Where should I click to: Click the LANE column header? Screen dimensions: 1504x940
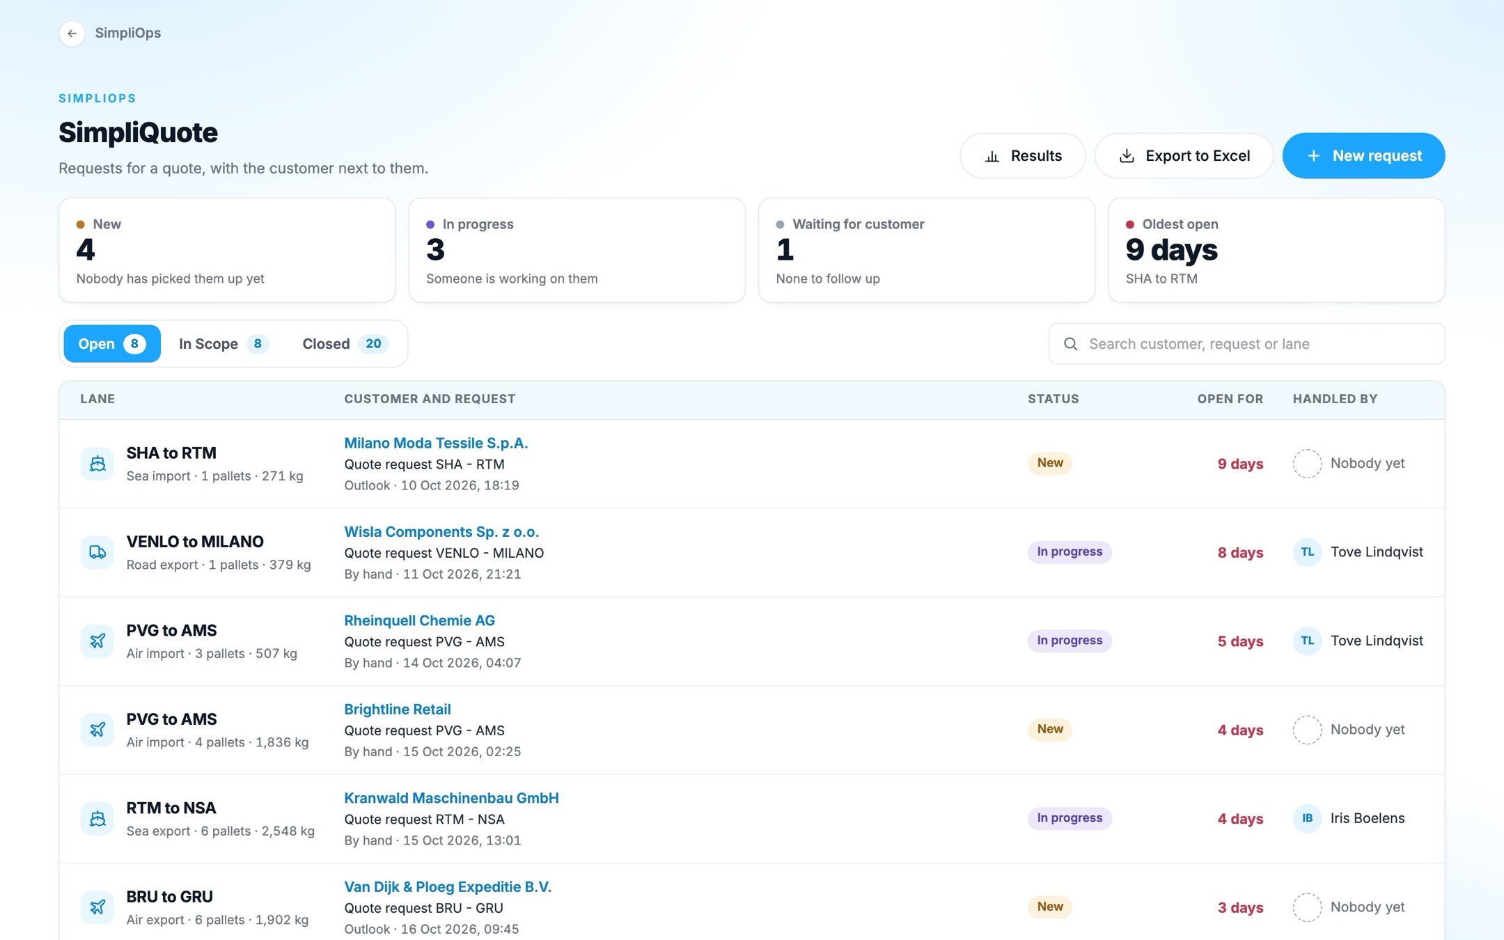97,399
